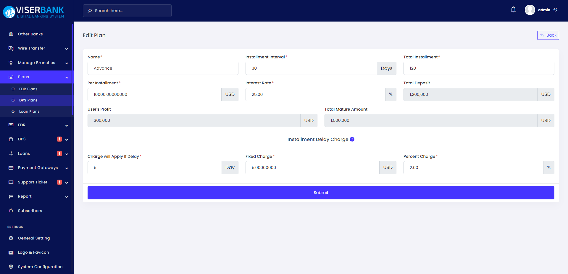Viewport: 568px width, 274px height.
Task: Click the Subscribers thumbs-up icon
Action: [11, 211]
